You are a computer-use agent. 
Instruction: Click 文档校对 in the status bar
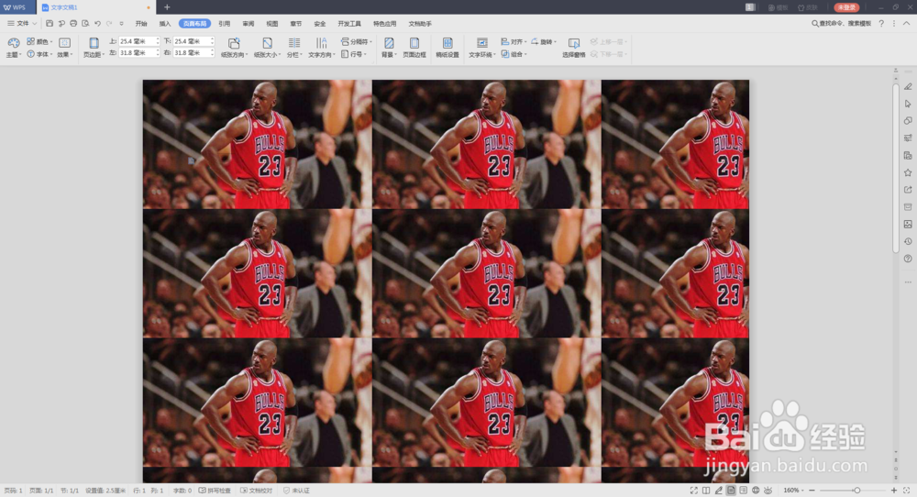point(256,491)
